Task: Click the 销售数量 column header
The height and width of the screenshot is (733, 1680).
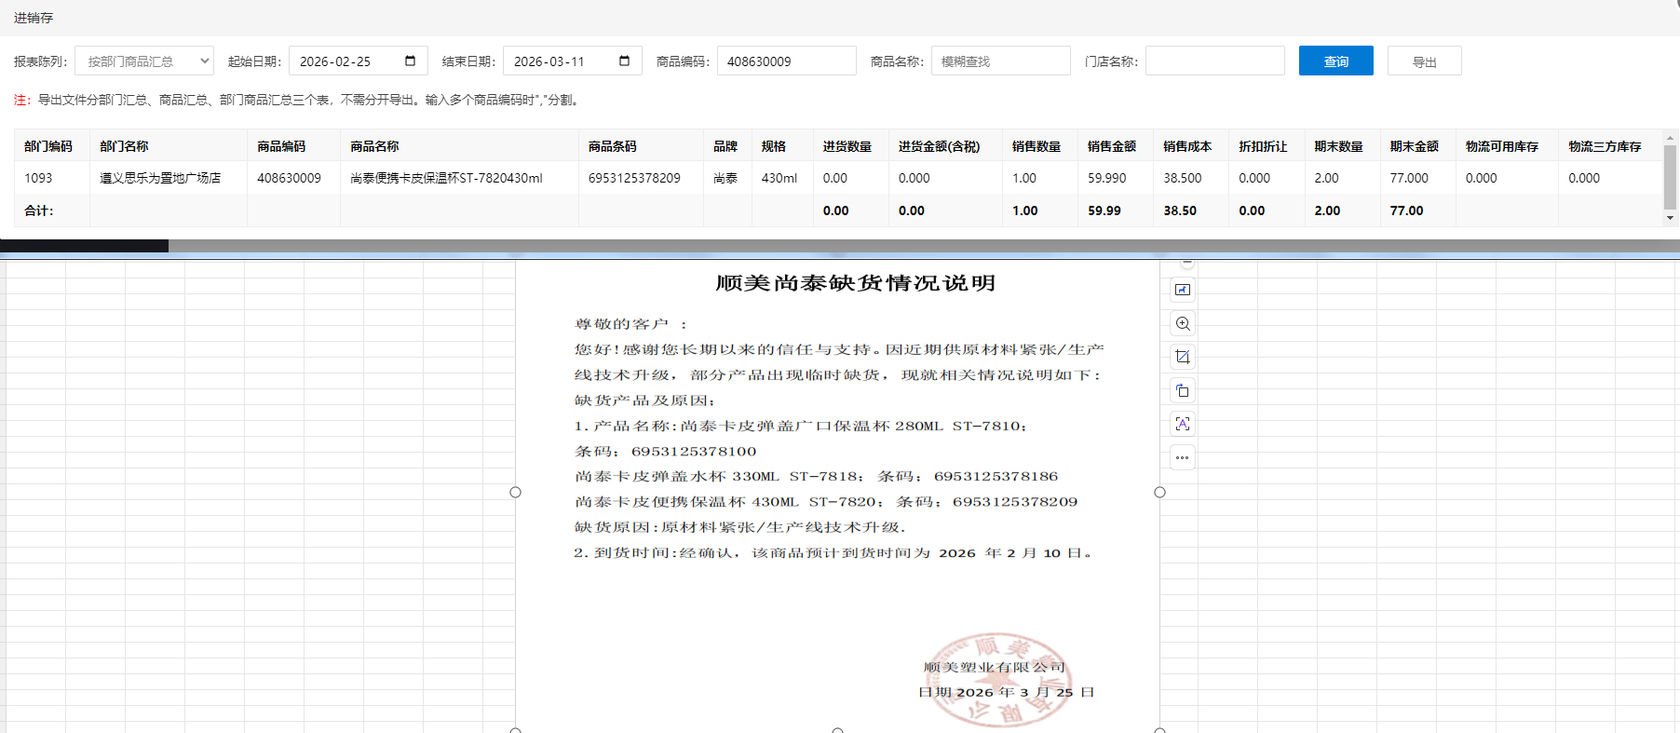Action: pos(1036,146)
